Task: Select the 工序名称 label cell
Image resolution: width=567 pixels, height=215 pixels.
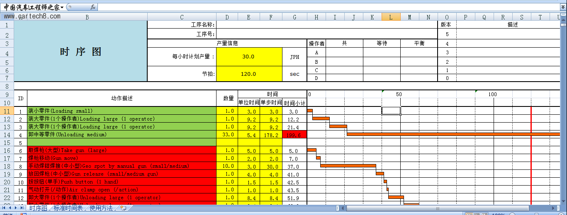Action: point(182,25)
